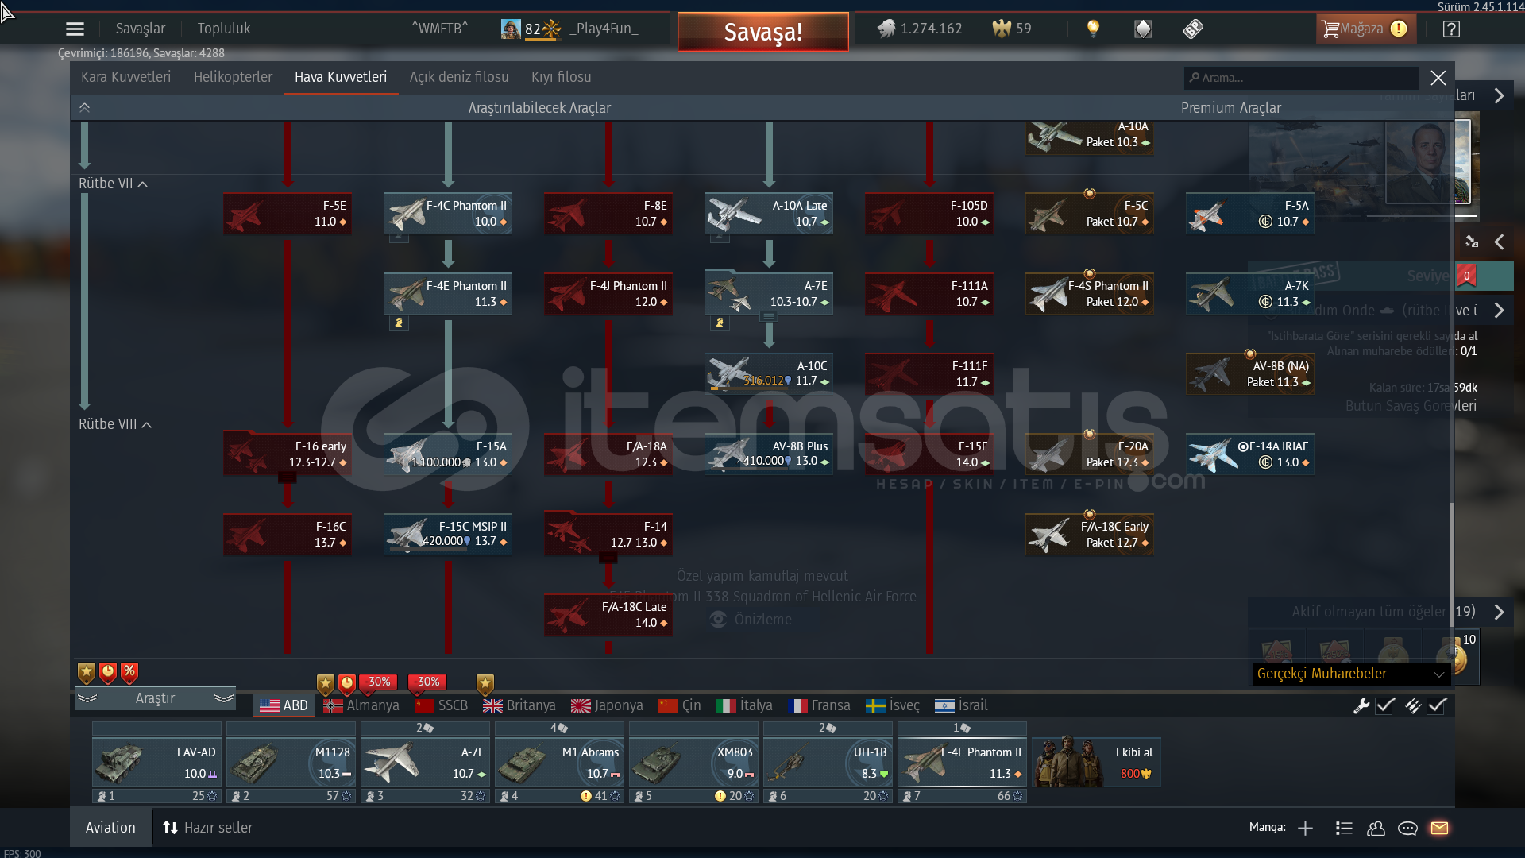
Task: Switch to Kıyı filosu tab
Action: pyautogui.click(x=561, y=77)
